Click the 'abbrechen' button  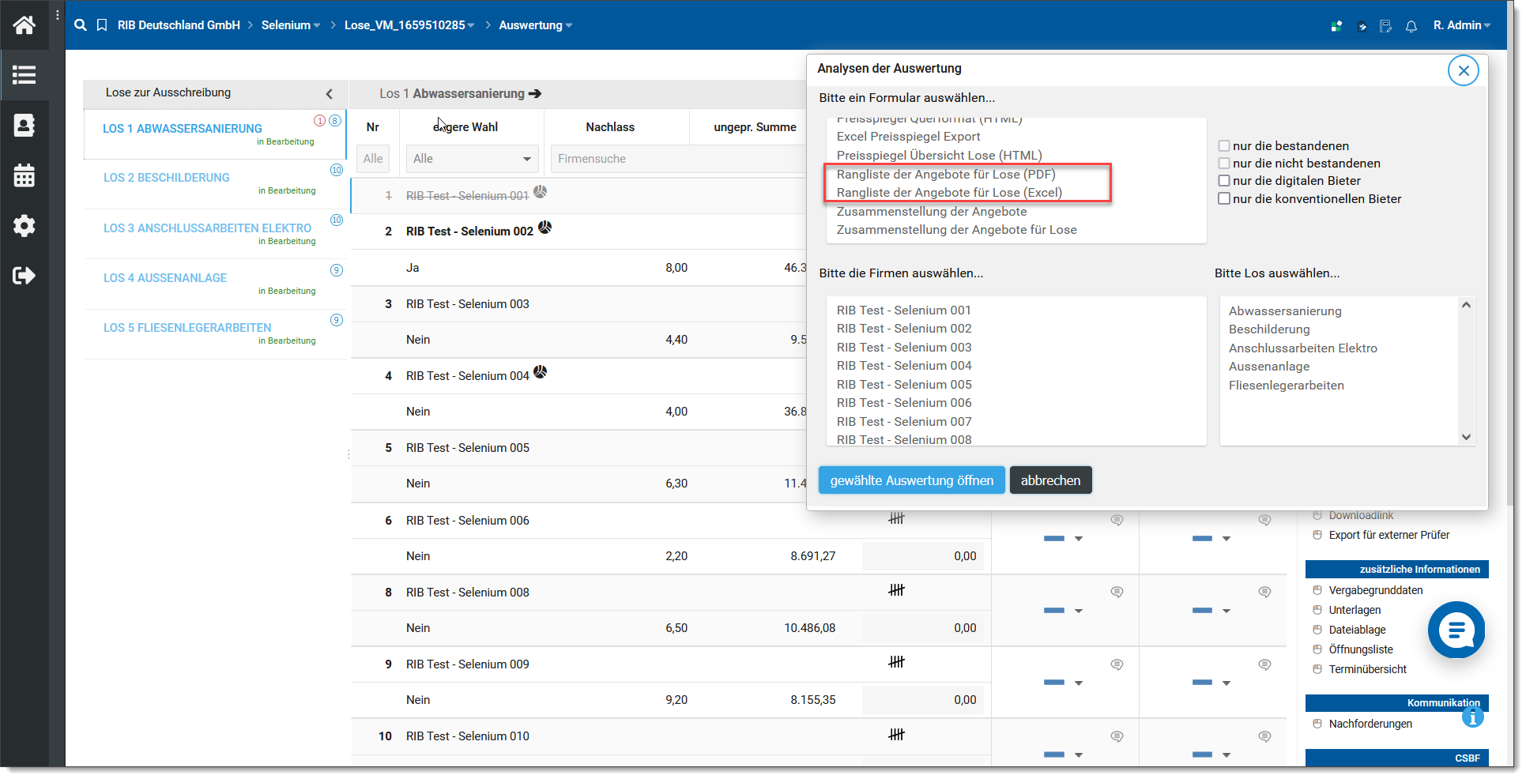1050,480
